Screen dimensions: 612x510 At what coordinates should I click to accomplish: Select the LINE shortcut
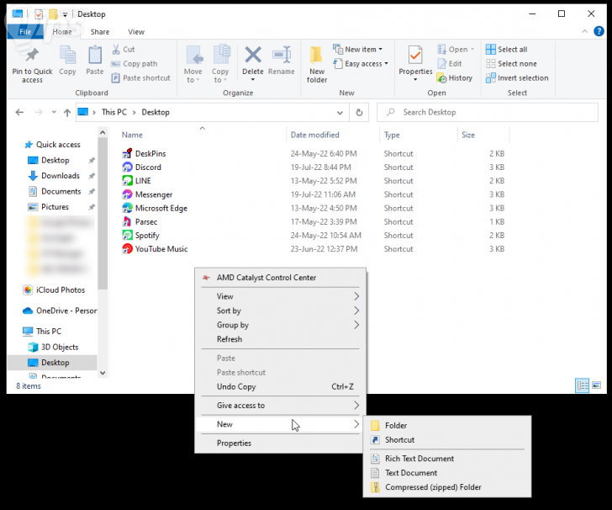[x=143, y=181]
